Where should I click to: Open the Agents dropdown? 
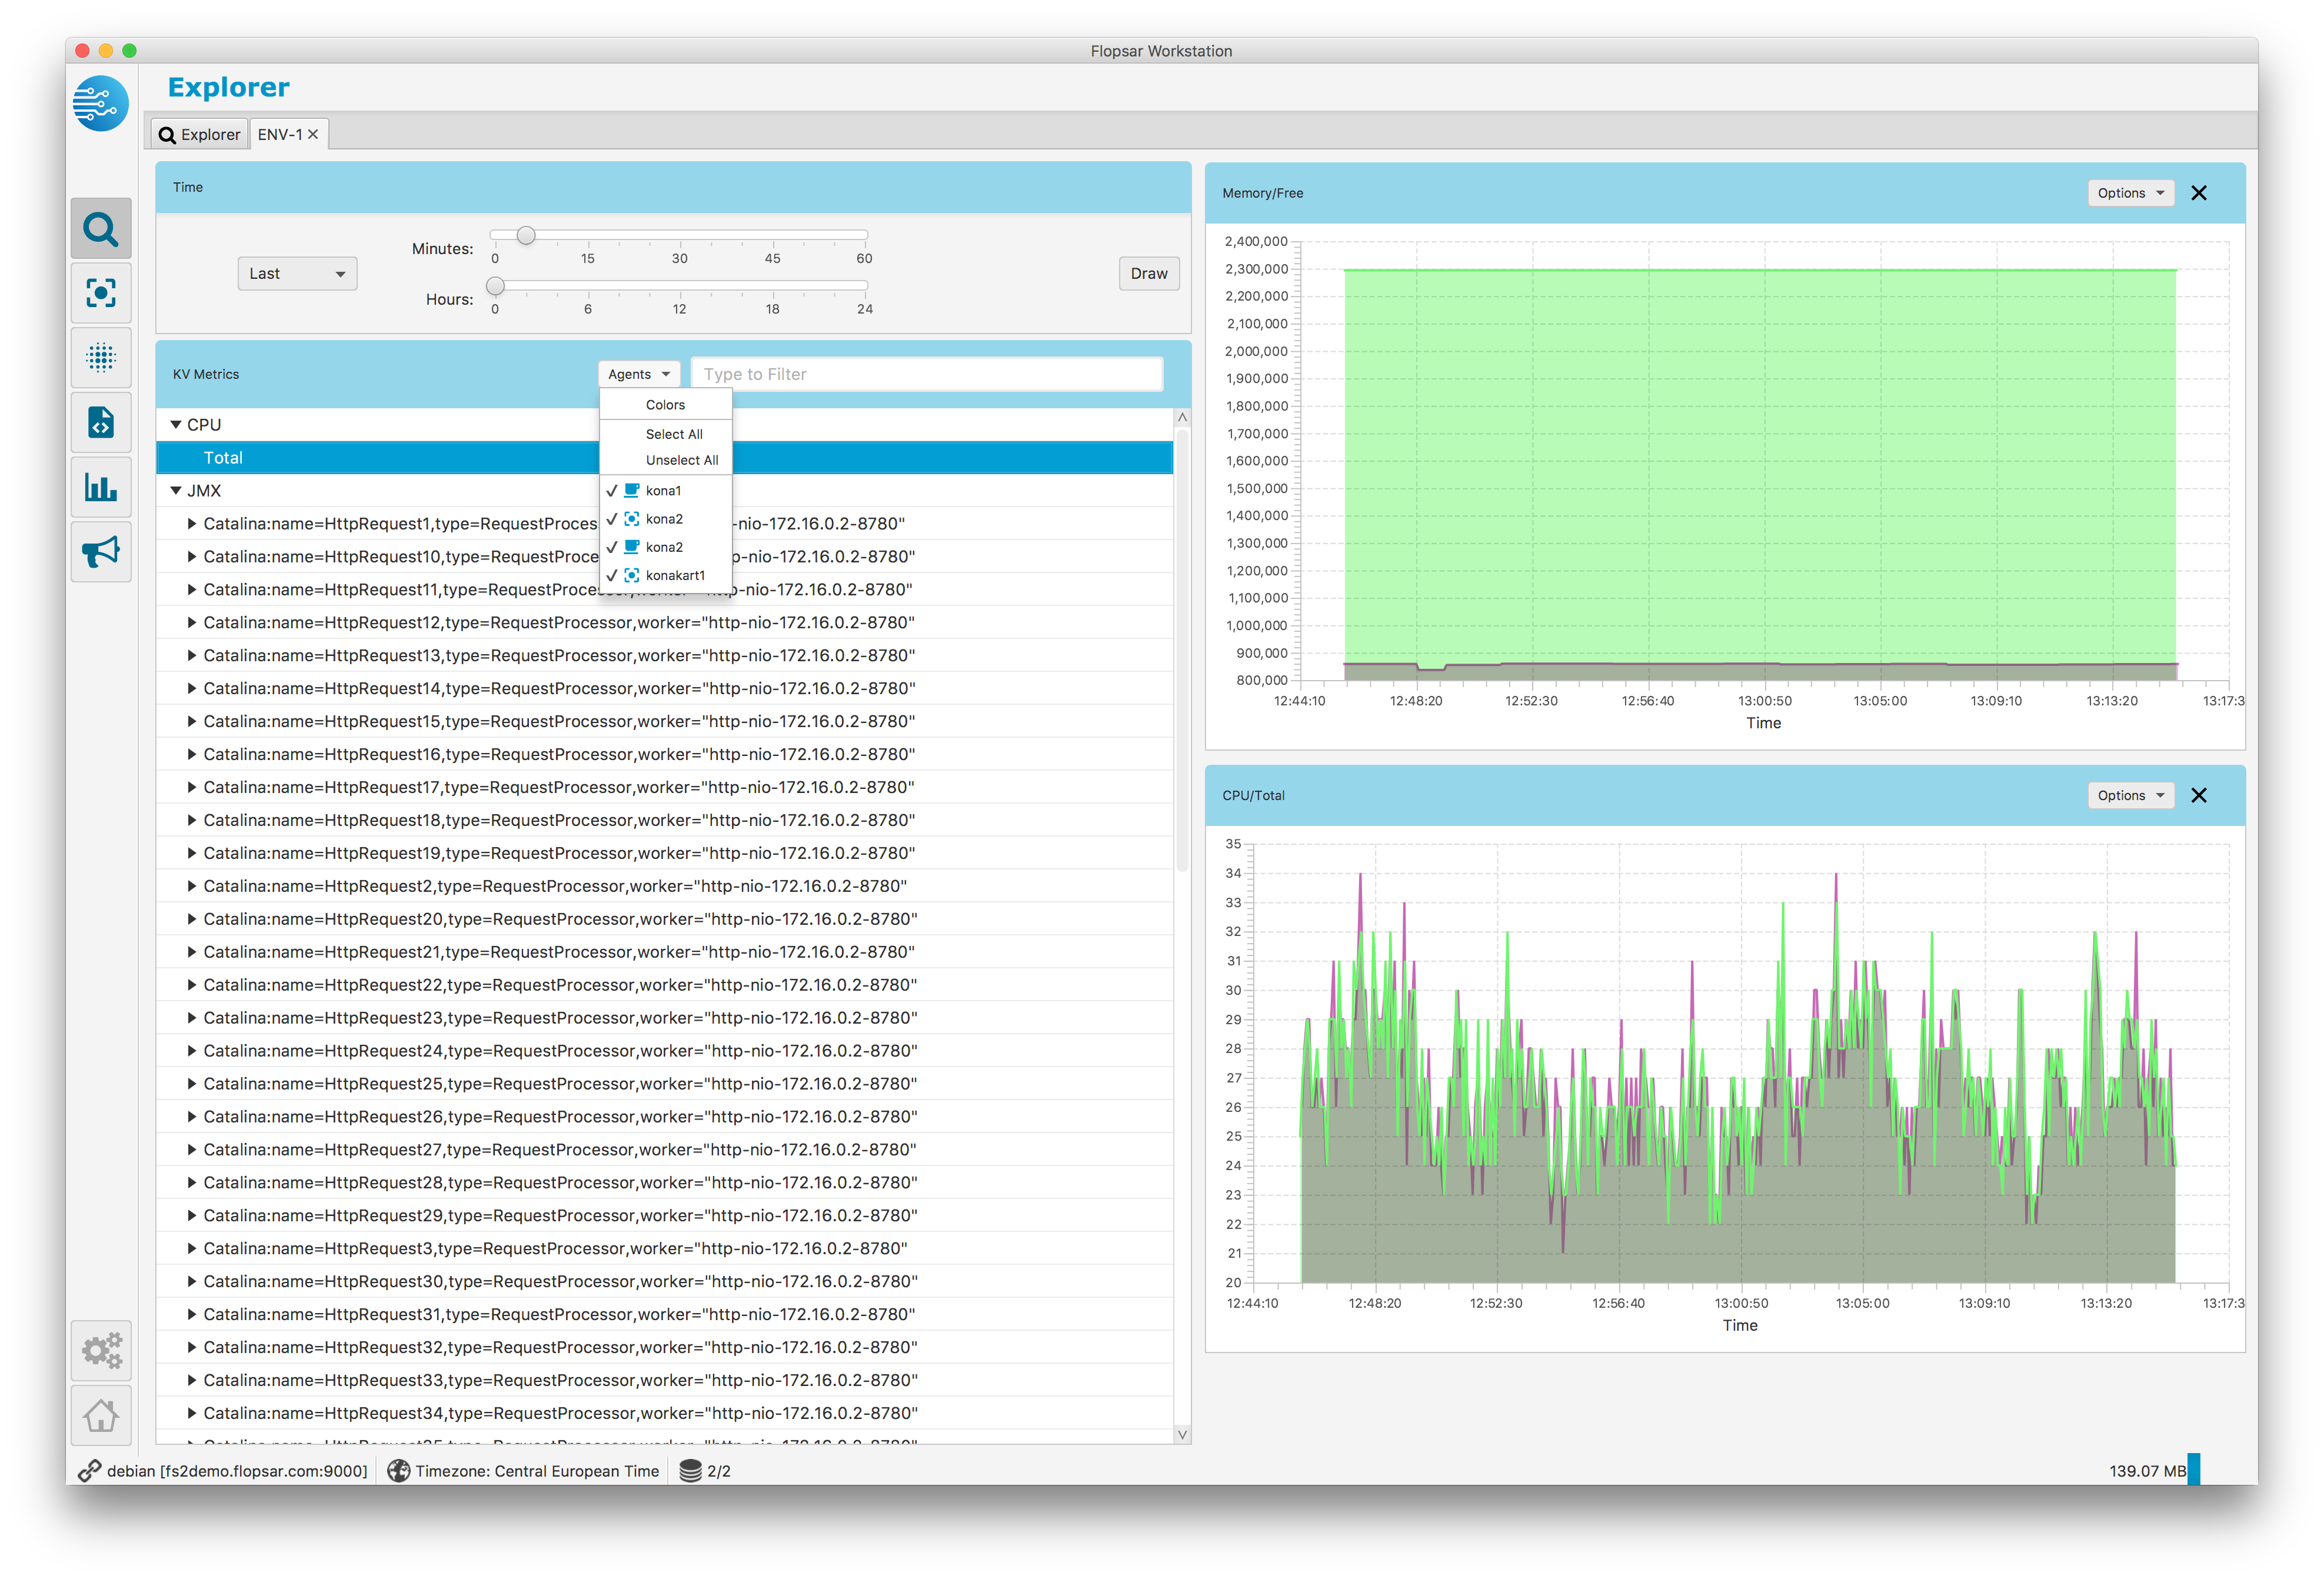639,374
